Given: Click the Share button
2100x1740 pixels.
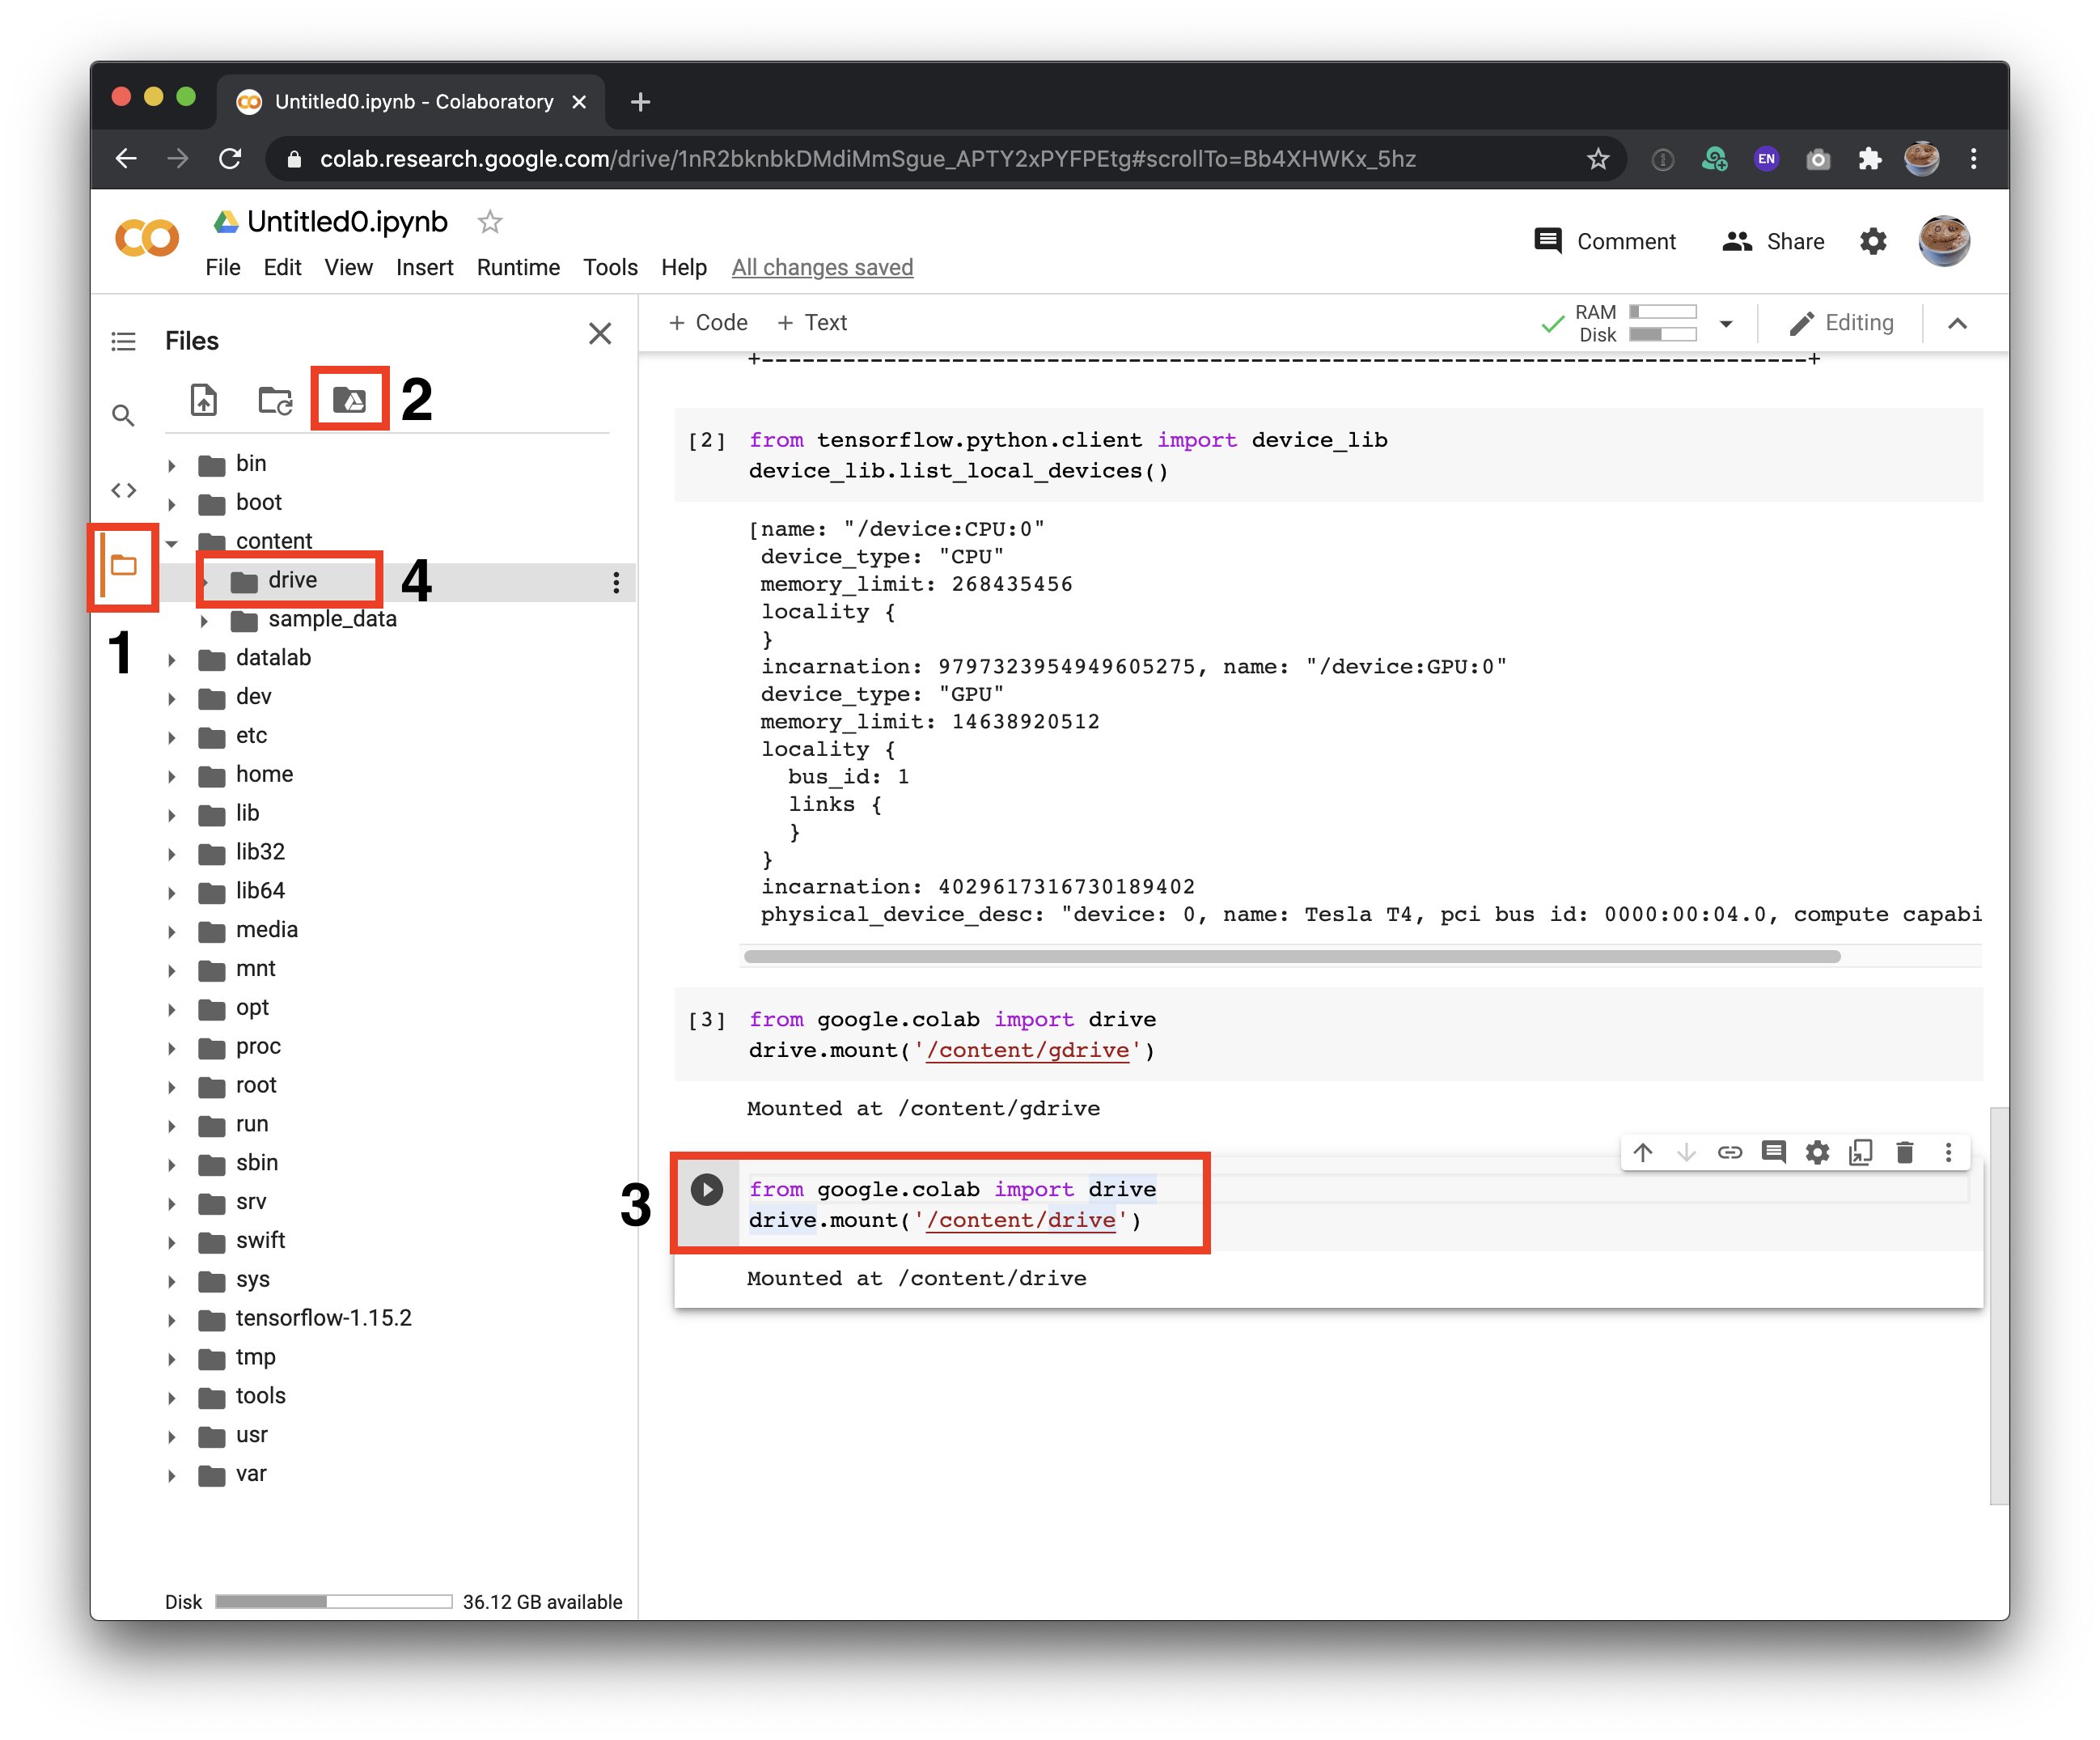Looking at the screenshot, I should pos(1774,241).
